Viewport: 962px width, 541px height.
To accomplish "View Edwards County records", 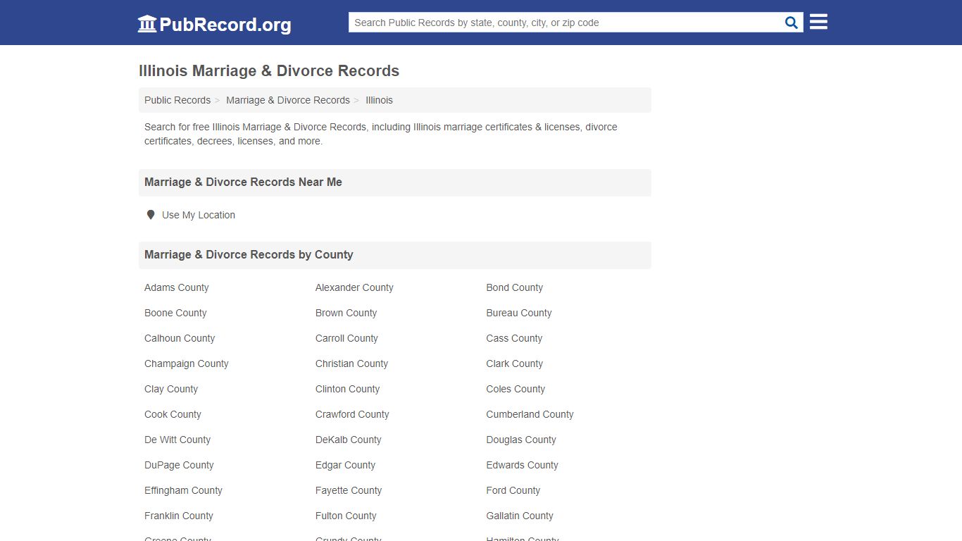I will click(x=522, y=465).
